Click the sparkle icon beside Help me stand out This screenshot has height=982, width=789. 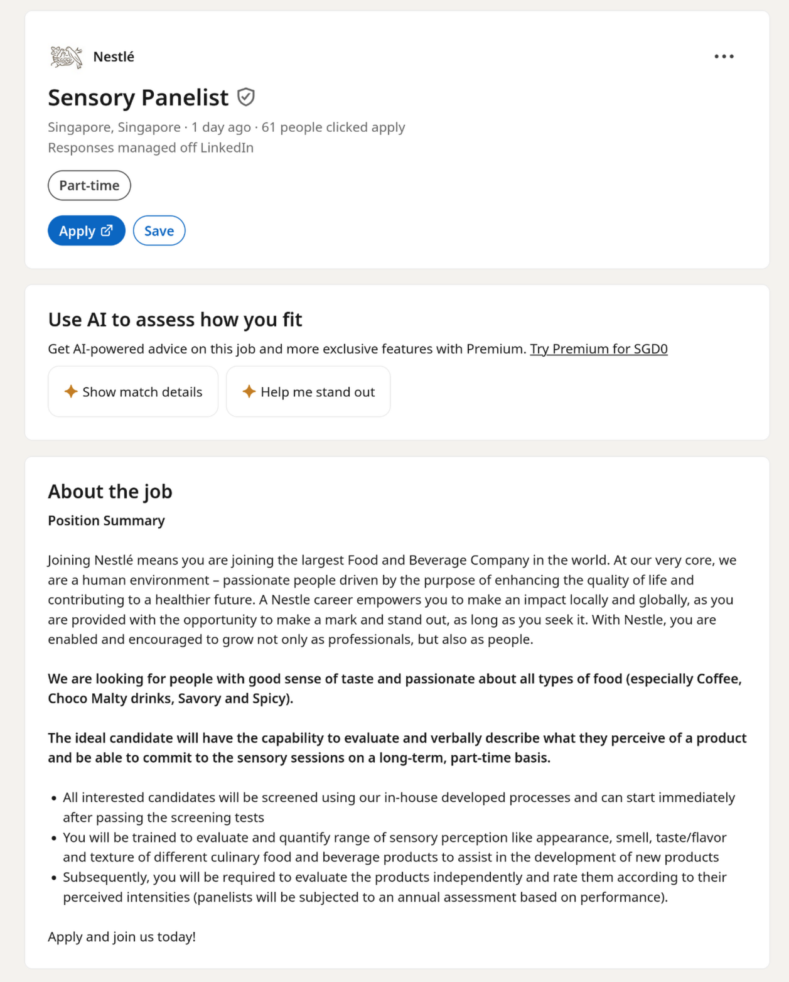click(x=249, y=392)
